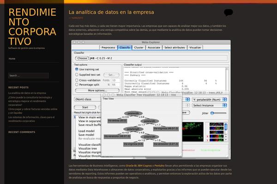Viewport: 277px width, 184px height.
Task: Open the Home menu item
Action: (x=12, y=59)
